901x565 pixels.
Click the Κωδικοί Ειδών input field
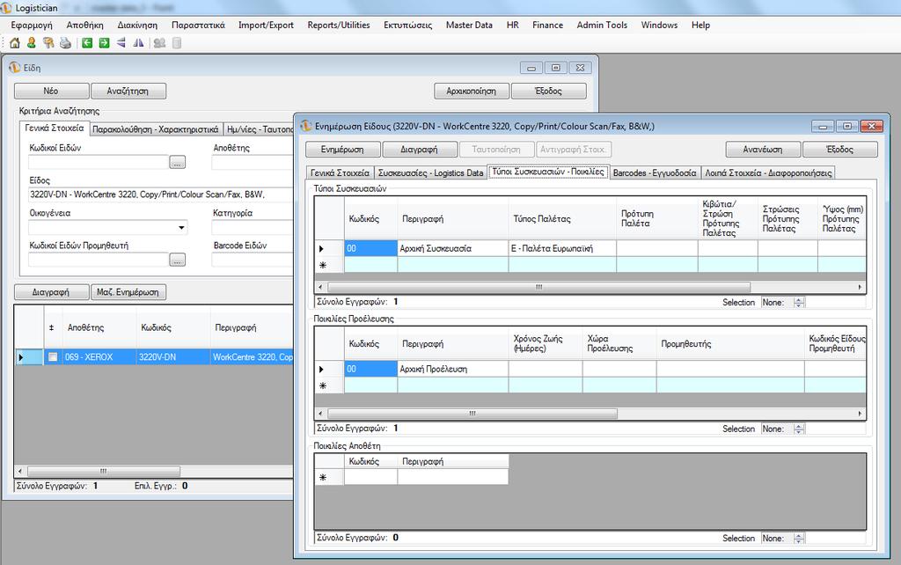click(99, 163)
